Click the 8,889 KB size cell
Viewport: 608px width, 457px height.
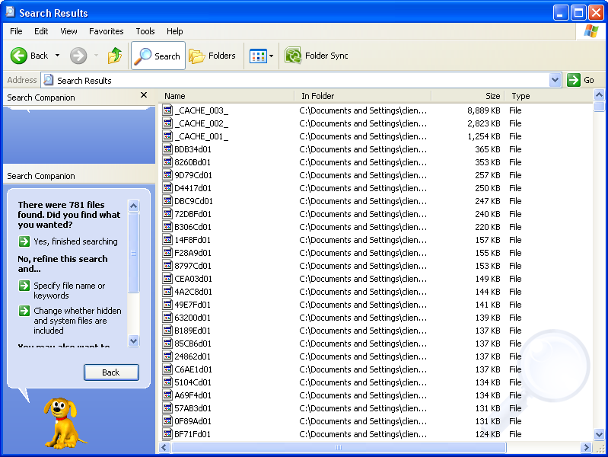(483, 110)
